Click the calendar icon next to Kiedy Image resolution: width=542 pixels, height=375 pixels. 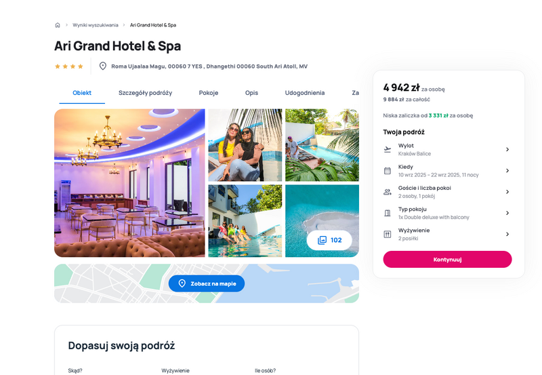pos(388,171)
